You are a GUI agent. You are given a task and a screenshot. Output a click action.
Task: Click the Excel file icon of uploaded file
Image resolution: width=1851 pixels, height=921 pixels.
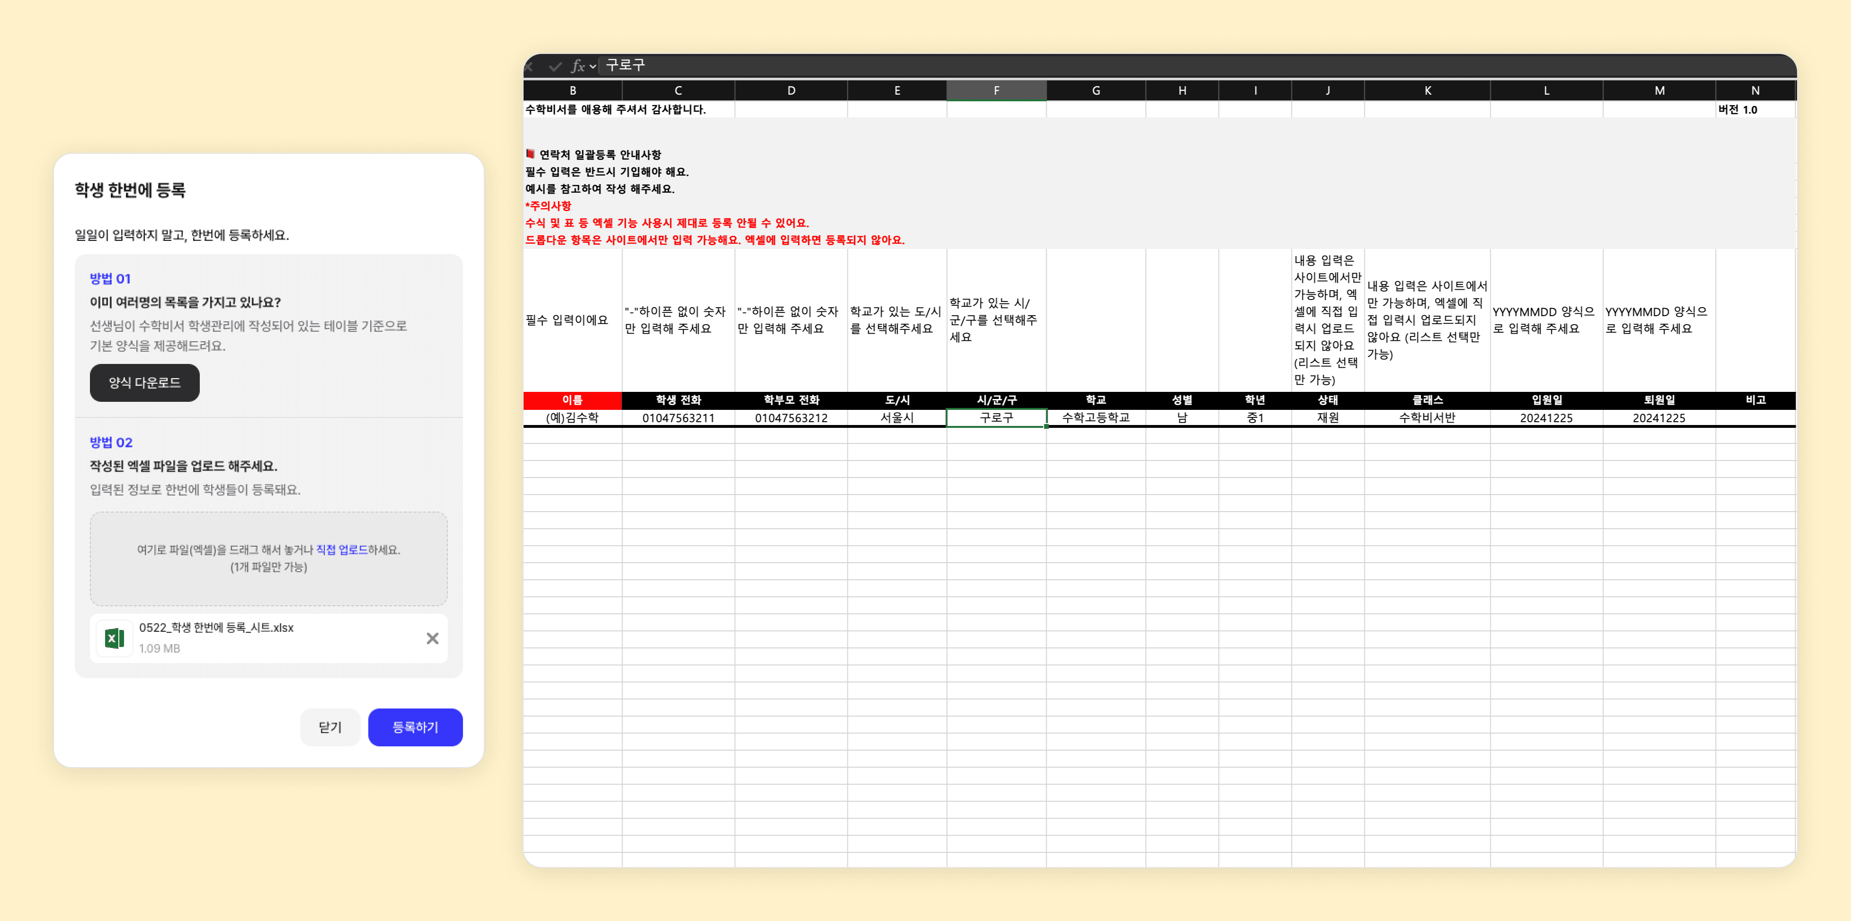pyautogui.click(x=114, y=637)
